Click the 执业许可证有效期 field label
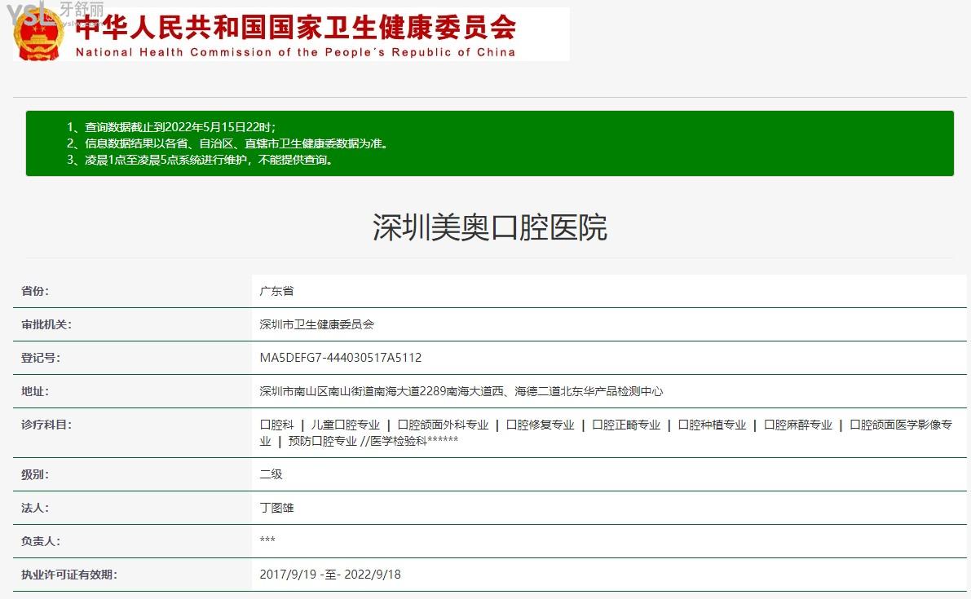The width and height of the screenshot is (971, 599). (68, 575)
